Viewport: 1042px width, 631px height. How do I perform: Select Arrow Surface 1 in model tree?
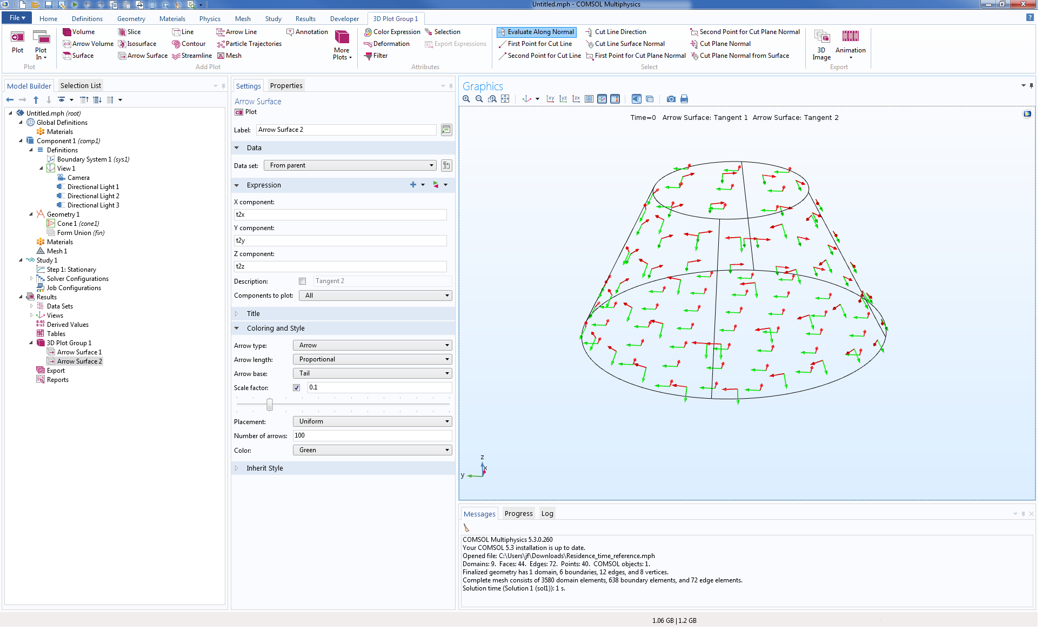79,352
